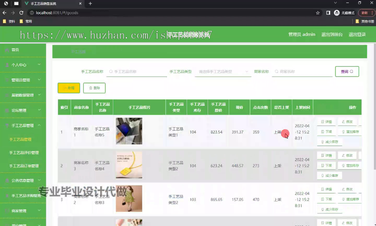376x226 pixels.
Task: Click 减少库存 for row 3
Action: (x=330, y=209)
